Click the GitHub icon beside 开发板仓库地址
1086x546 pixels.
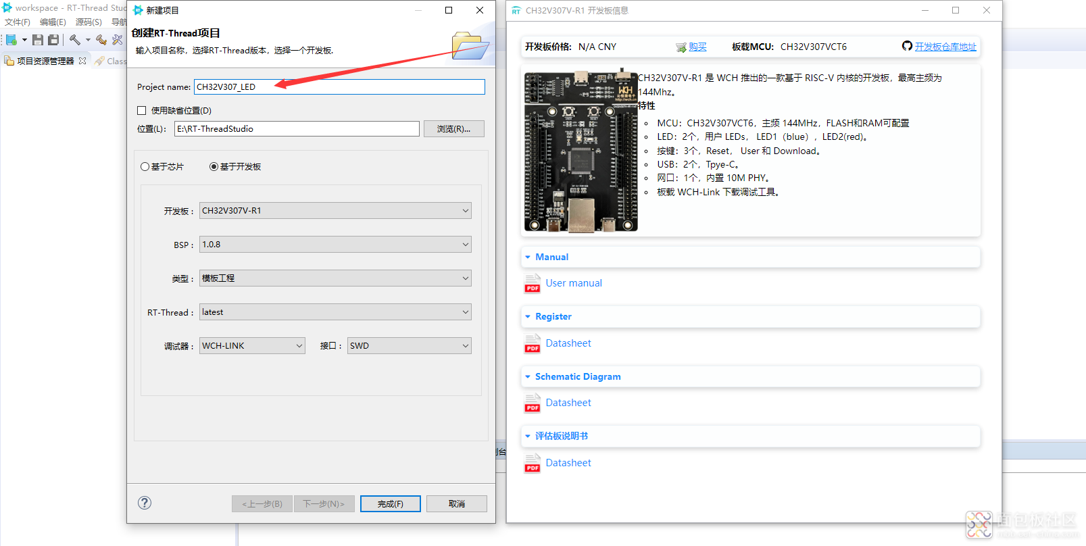907,46
